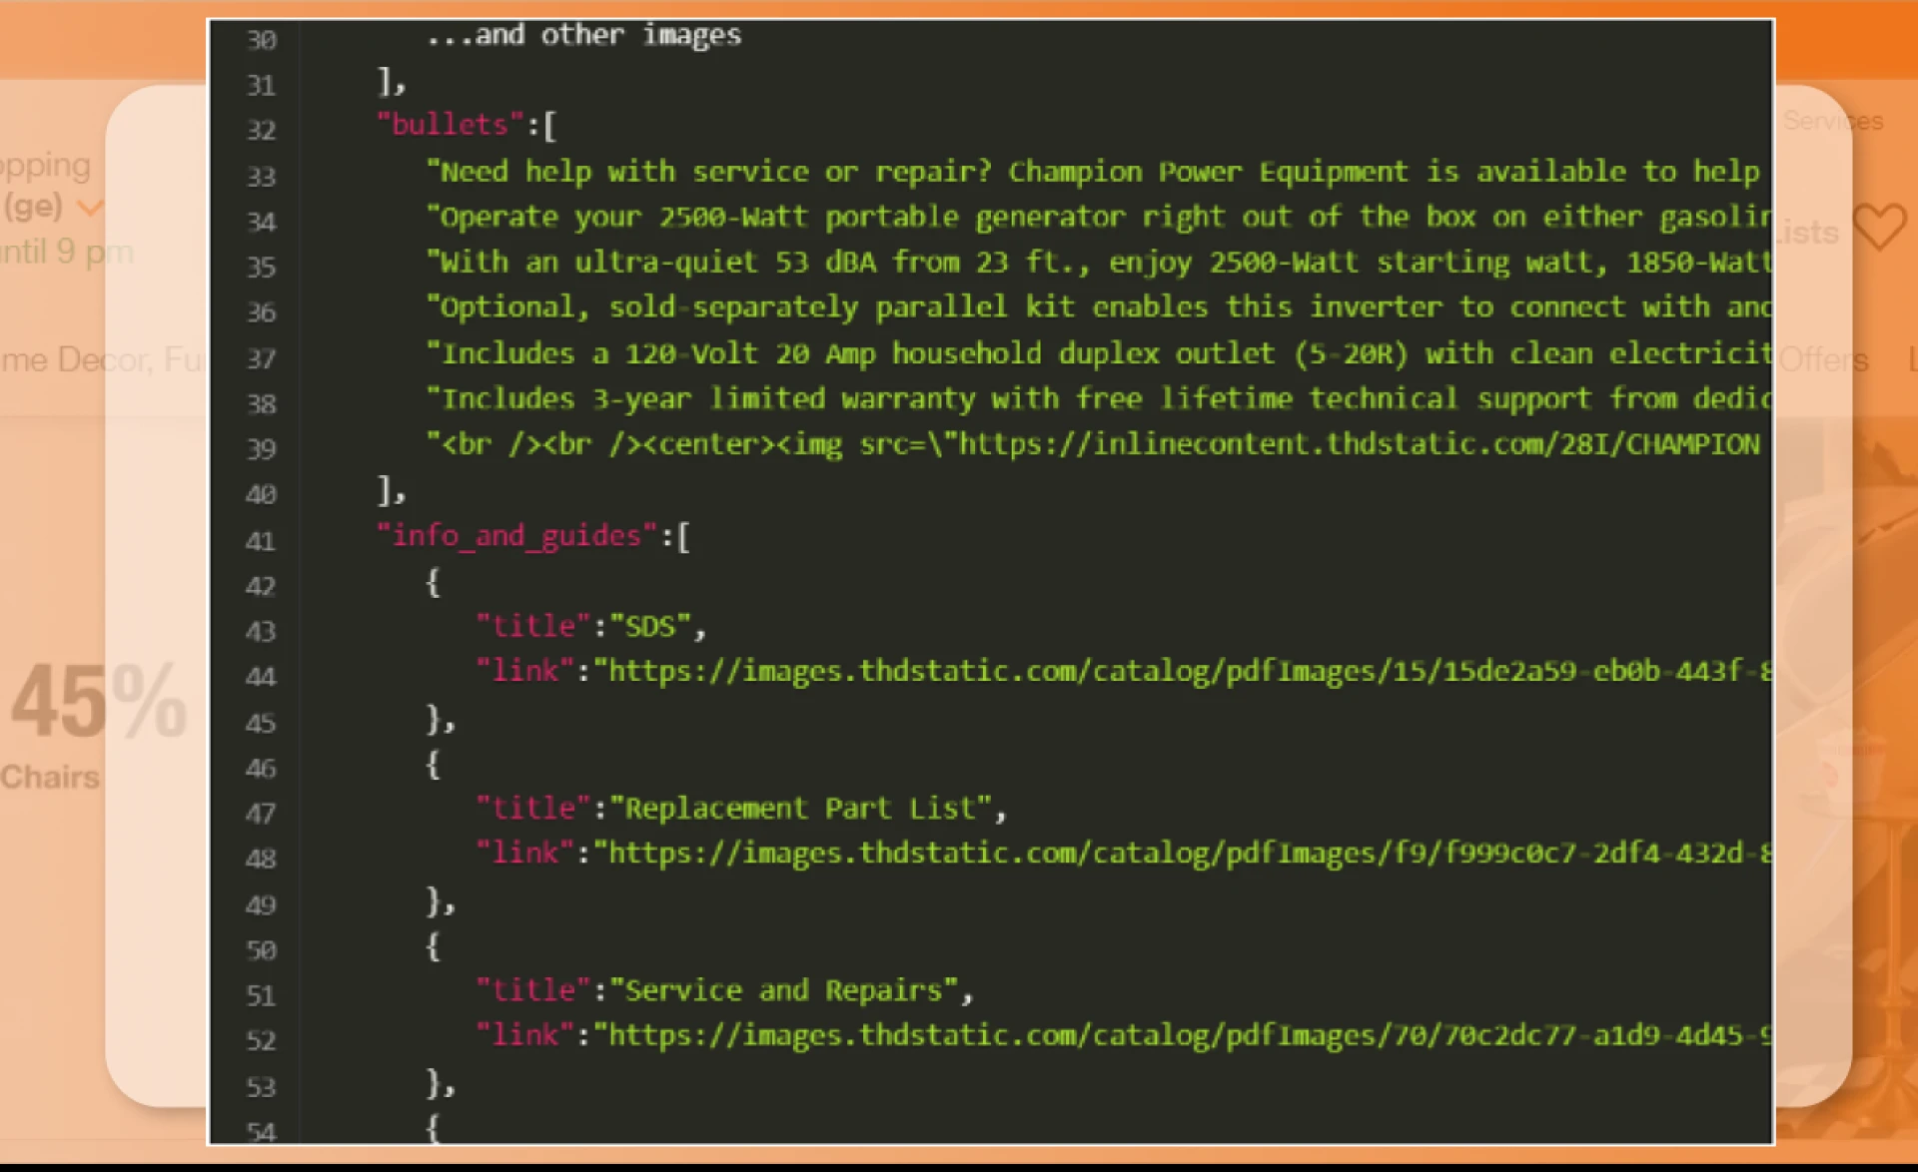Open the Special Offers menu item
The height and width of the screenshot is (1172, 1918).
pos(1823,359)
